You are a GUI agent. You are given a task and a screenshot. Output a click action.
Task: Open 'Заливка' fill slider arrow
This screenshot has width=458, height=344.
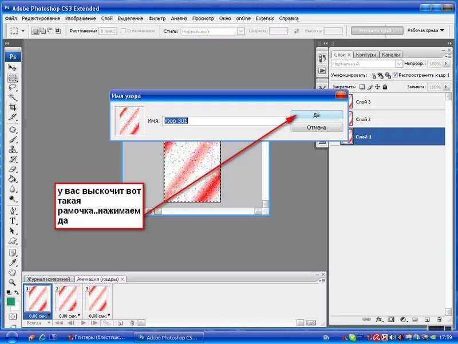446,87
